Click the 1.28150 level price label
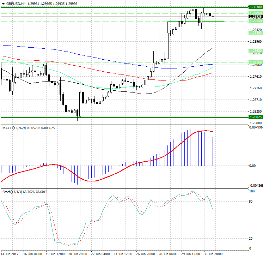 tap(255, 62)
